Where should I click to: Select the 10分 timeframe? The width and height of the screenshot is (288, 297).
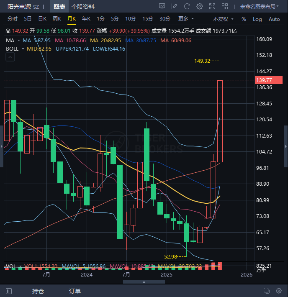coord(131,19)
